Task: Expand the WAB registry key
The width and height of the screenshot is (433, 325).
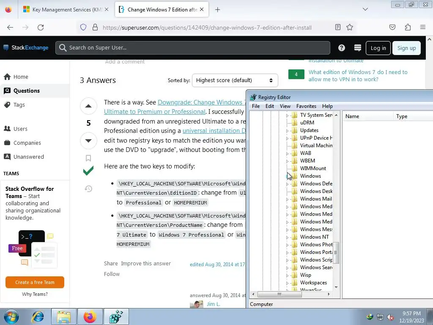Action: tap(287, 153)
